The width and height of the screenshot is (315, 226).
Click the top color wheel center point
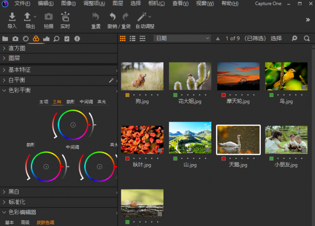[73, 125]
